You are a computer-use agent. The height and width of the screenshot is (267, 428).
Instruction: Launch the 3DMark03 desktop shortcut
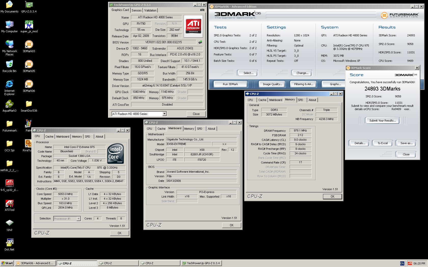click(x=29, y=47)
